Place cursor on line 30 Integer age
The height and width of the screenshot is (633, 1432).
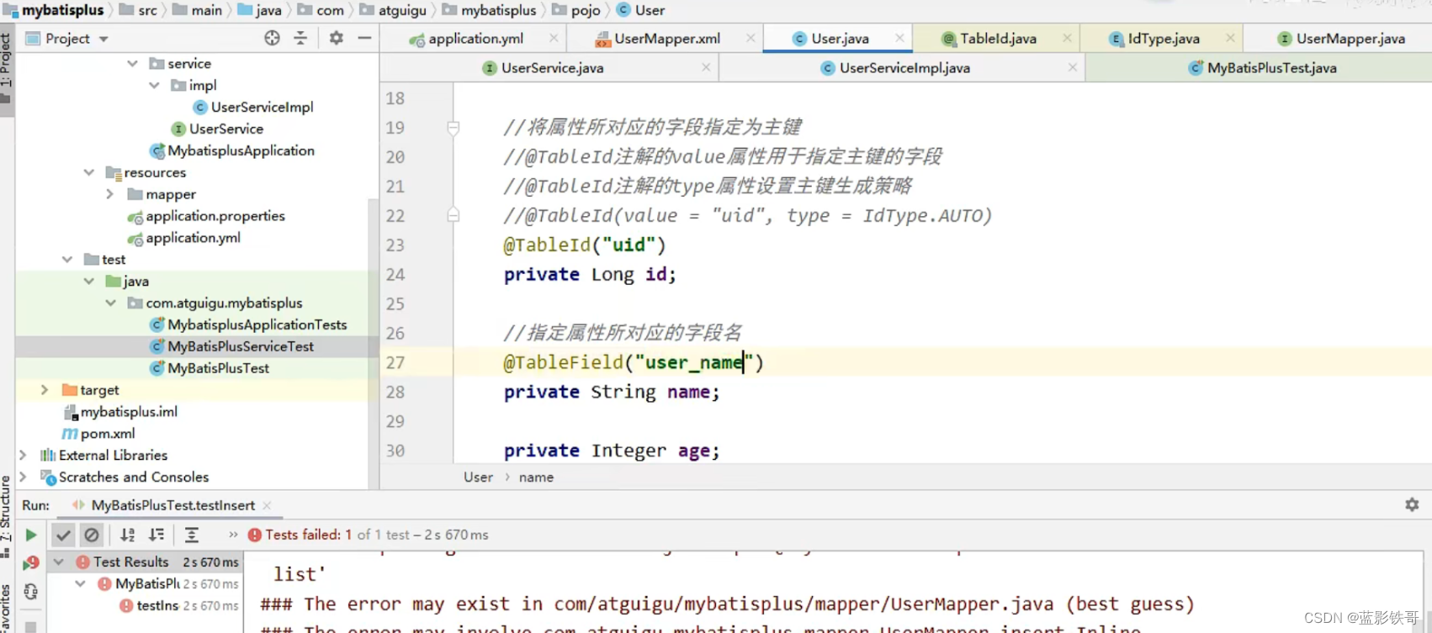pyautogui.click(x=612, y=451)
